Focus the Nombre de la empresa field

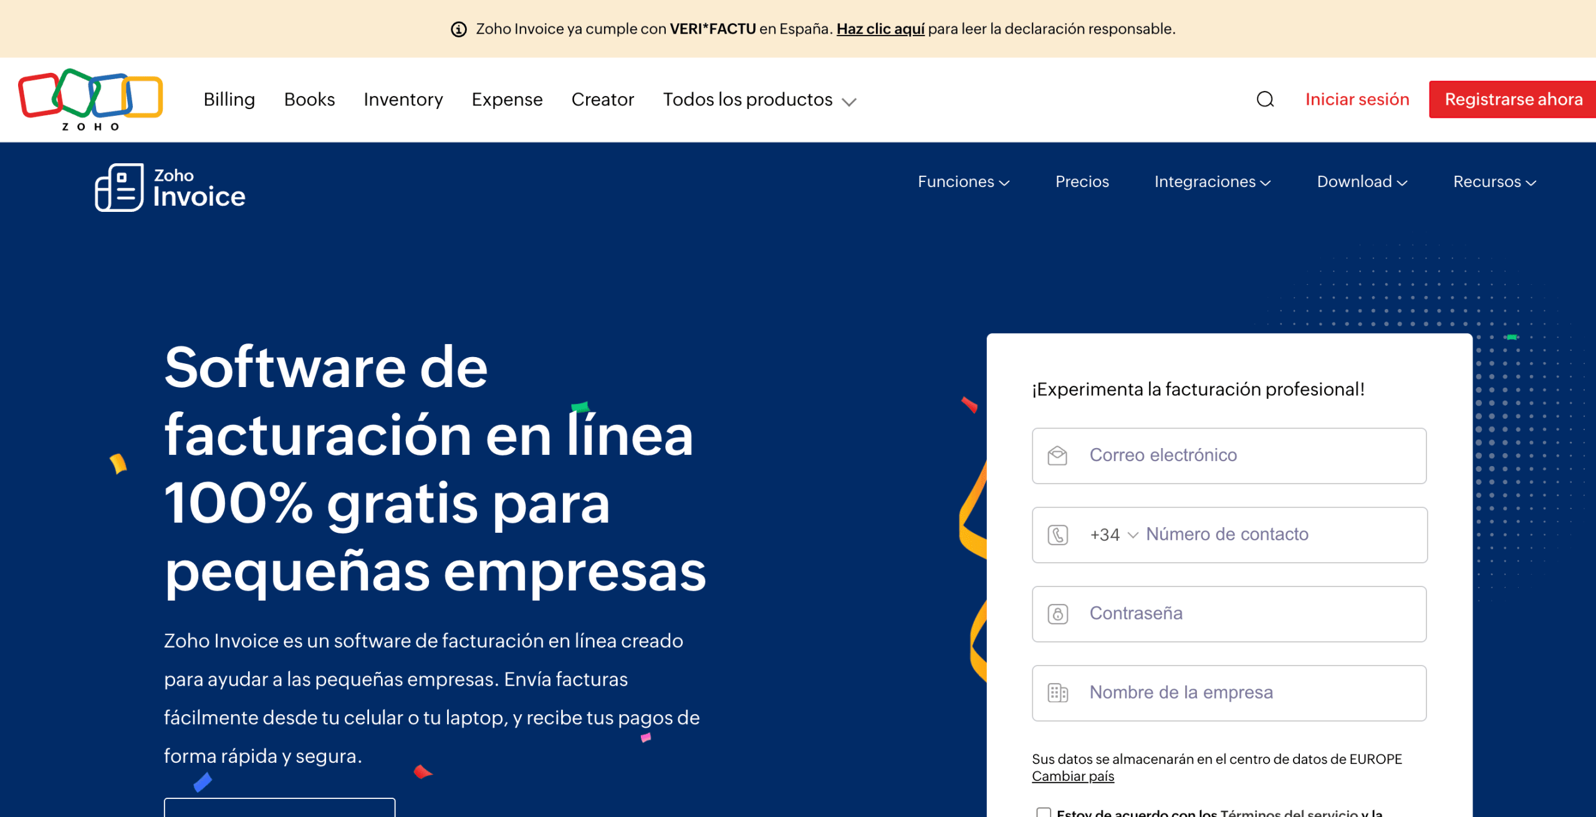[x=1229, y=693]
